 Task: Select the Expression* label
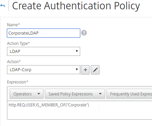[18, 82]
